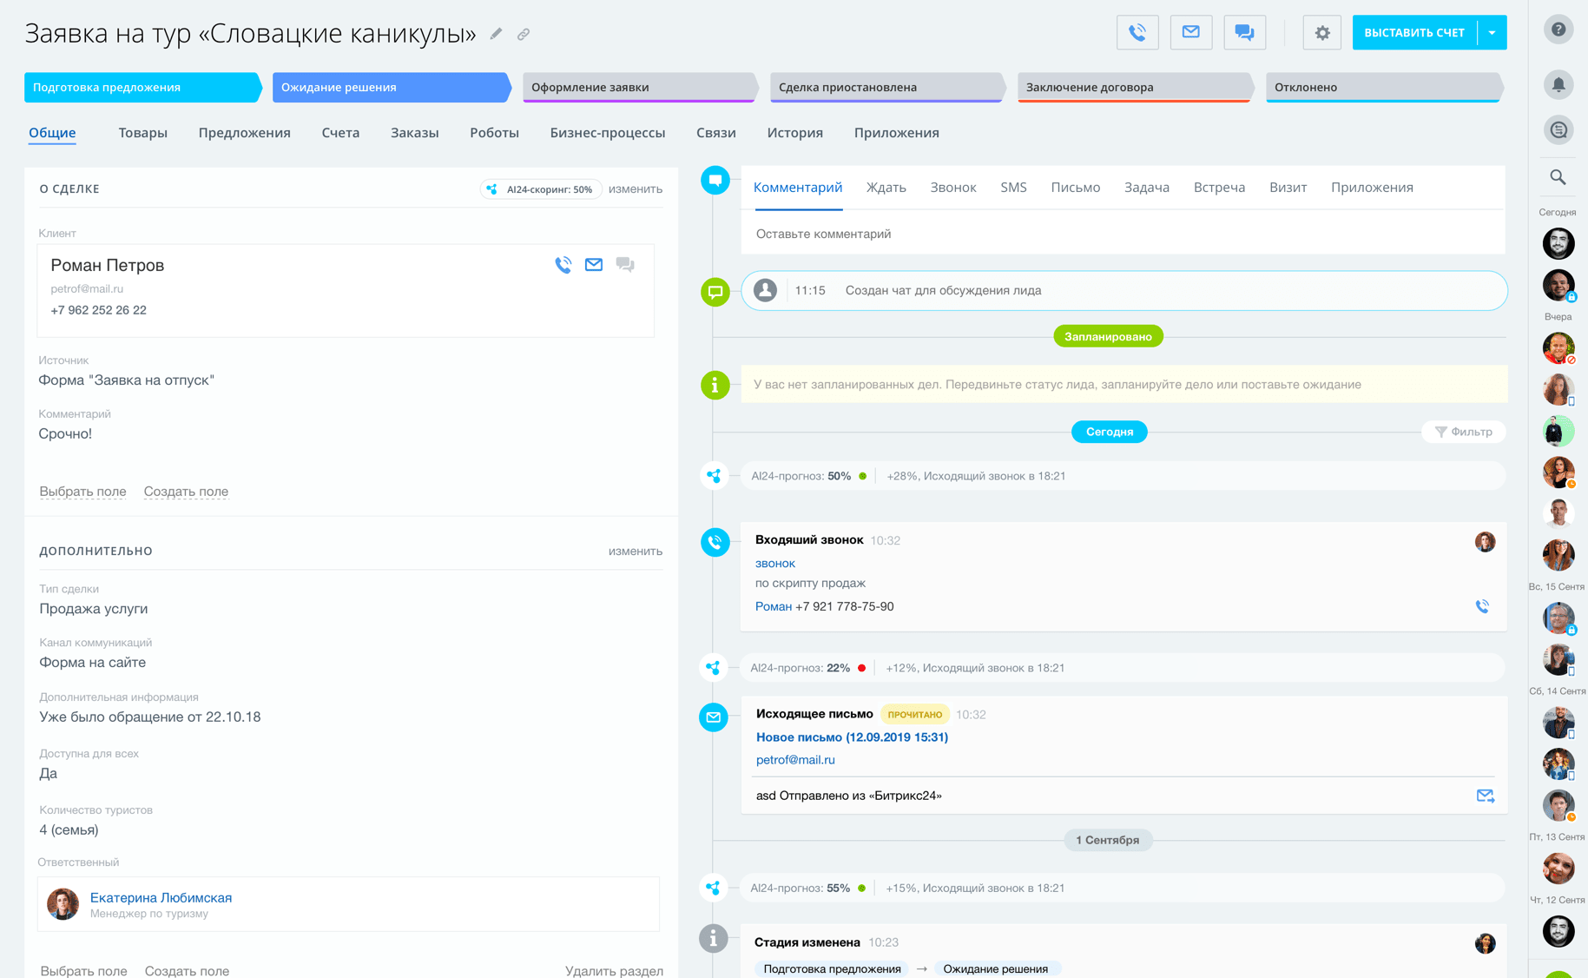The width and height of the screenshot is (1588, 978).
Task: Click the copy link icon beside title
Action: click(524, 35)
